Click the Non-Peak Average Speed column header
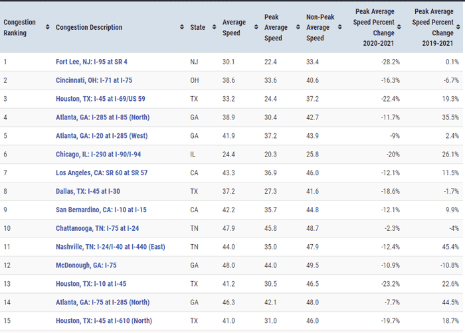The image size is (465, 333). tap(320, 28)
